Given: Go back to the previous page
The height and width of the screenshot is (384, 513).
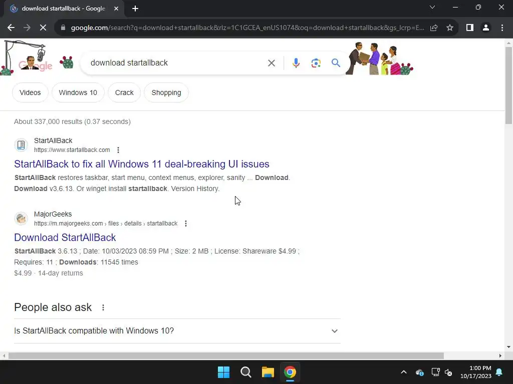Looking at the screenshot, I should tap(11, 28).
